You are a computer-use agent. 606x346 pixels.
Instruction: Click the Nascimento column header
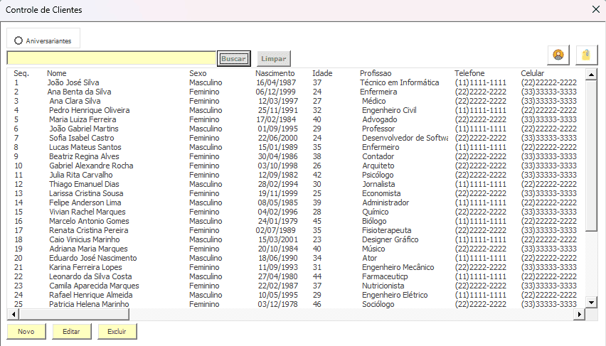coord(275,73)
